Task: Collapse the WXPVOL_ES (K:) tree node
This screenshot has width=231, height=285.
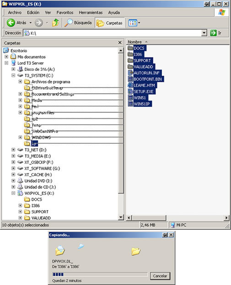Action: 13,193
